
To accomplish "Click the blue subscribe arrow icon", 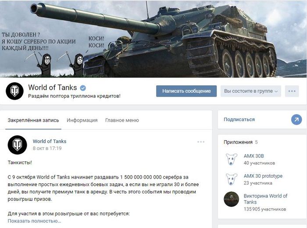I will coord(296,119).
